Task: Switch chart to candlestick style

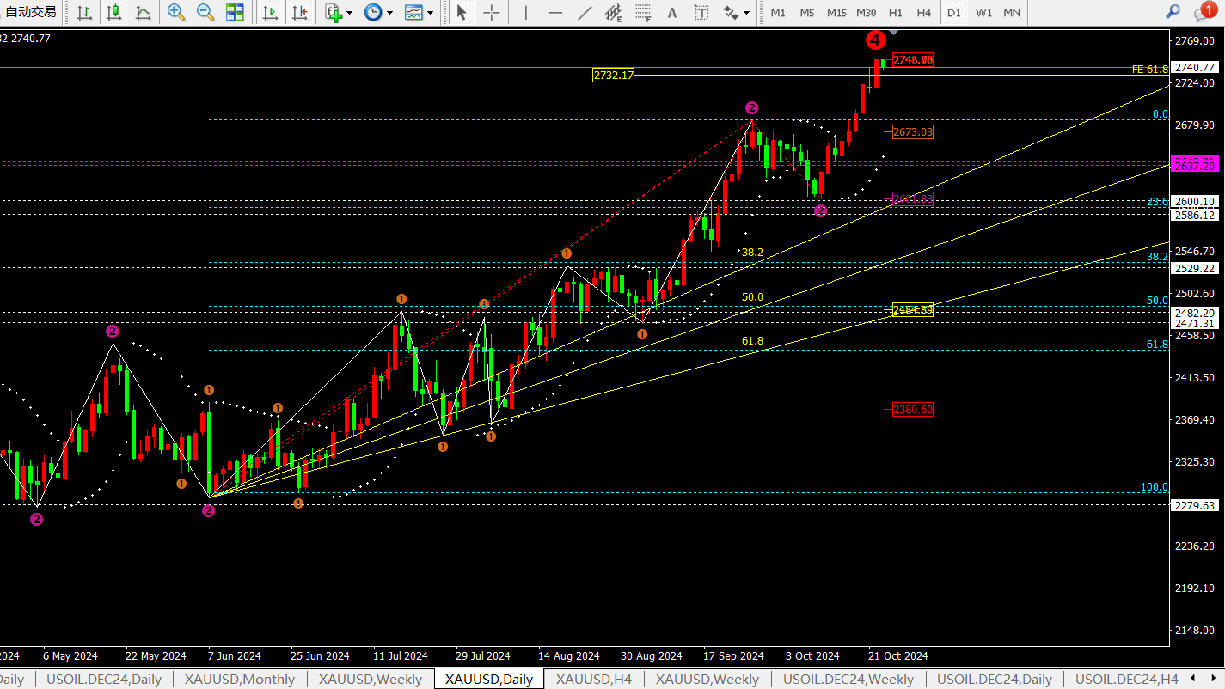Action: tap(113, 12)
